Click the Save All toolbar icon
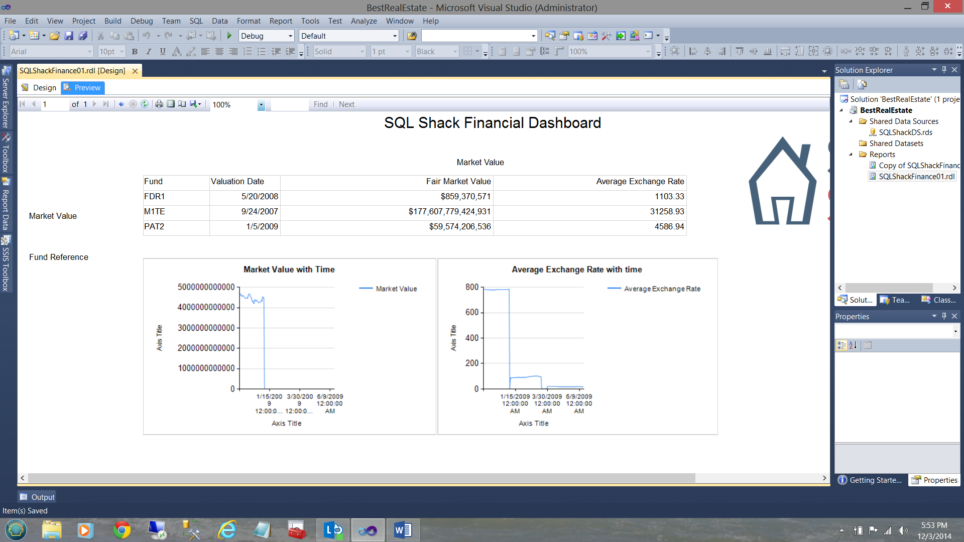 (x=83, y=36)
